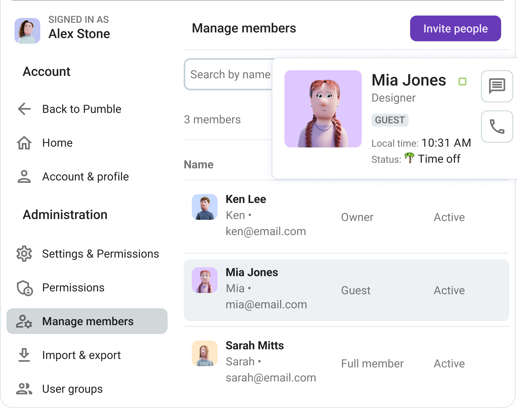This screenshot has height=408, width=517.
Task: Select Settings & Permissions from the sidebar
Action: [101, 254]
